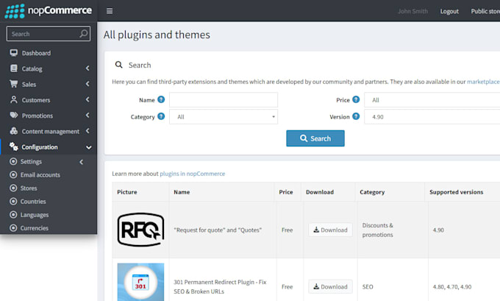Expand the Customers menu chevron
This screenshot has height=301, width=500.
pos(87,99)
